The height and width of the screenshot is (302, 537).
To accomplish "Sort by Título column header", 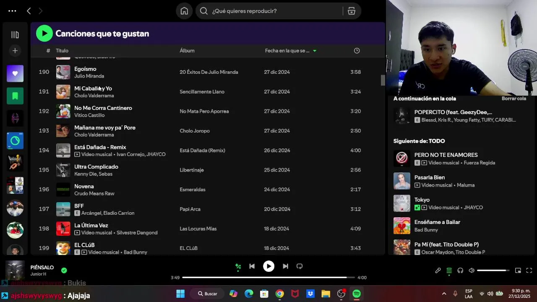I will [62, 51].
